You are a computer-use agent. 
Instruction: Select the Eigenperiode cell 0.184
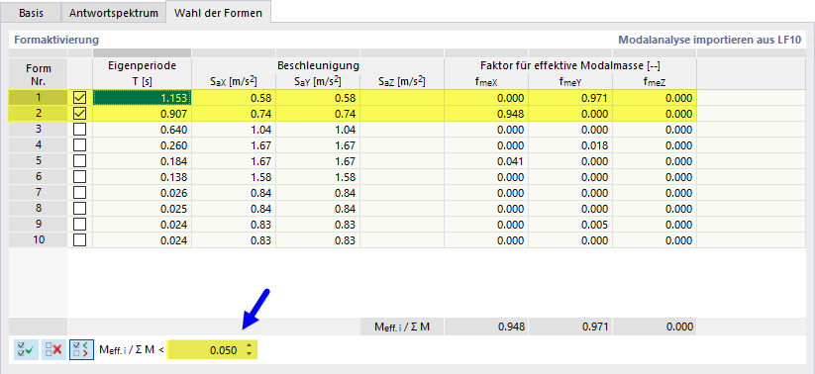[x=143, y=161]
